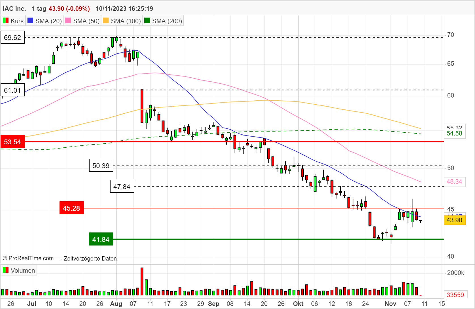Open the ProRealTime.com copyright link
This screenshot has height=309, width=475.
28,258
